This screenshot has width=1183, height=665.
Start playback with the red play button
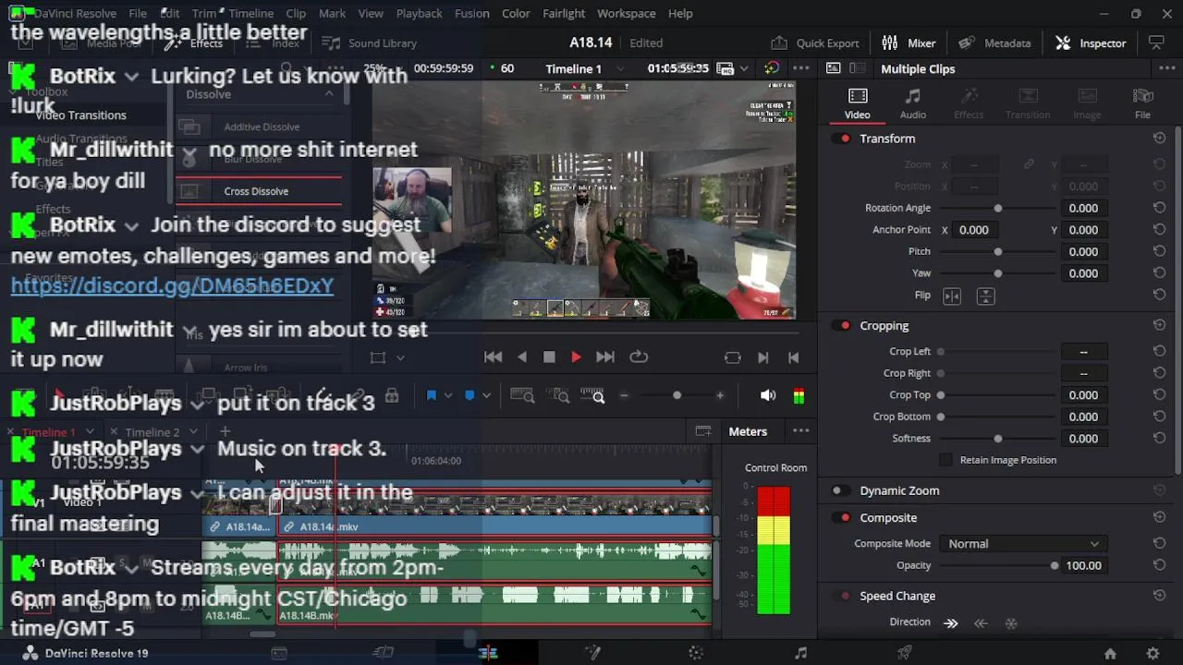coord(576,357)
